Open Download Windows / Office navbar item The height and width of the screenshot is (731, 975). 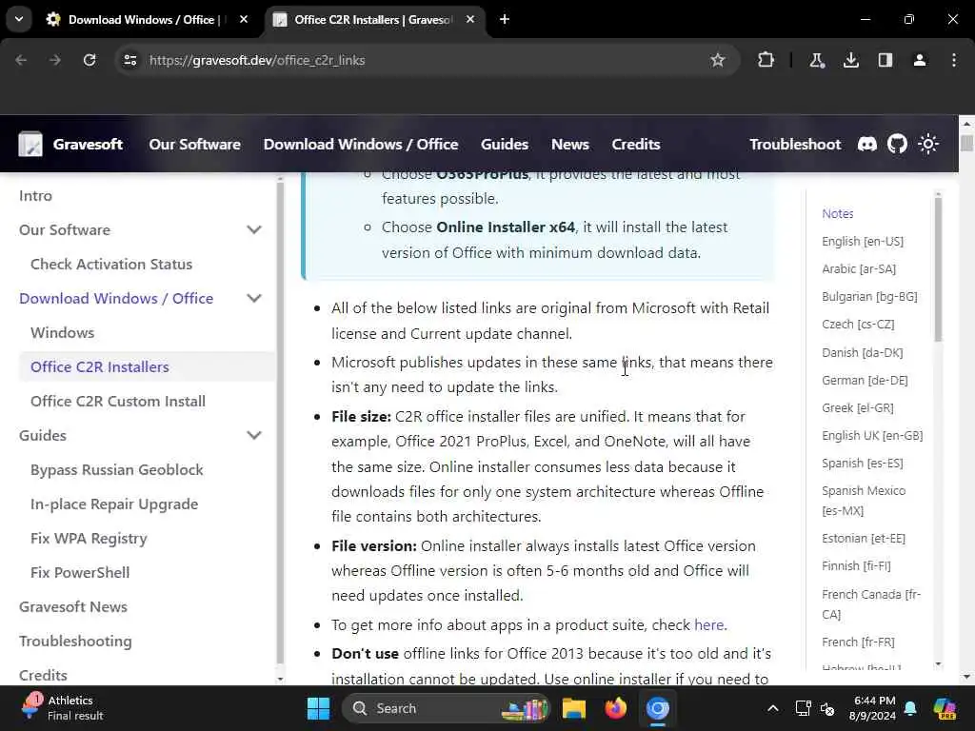pyautogui.click(x=361, y=145)
